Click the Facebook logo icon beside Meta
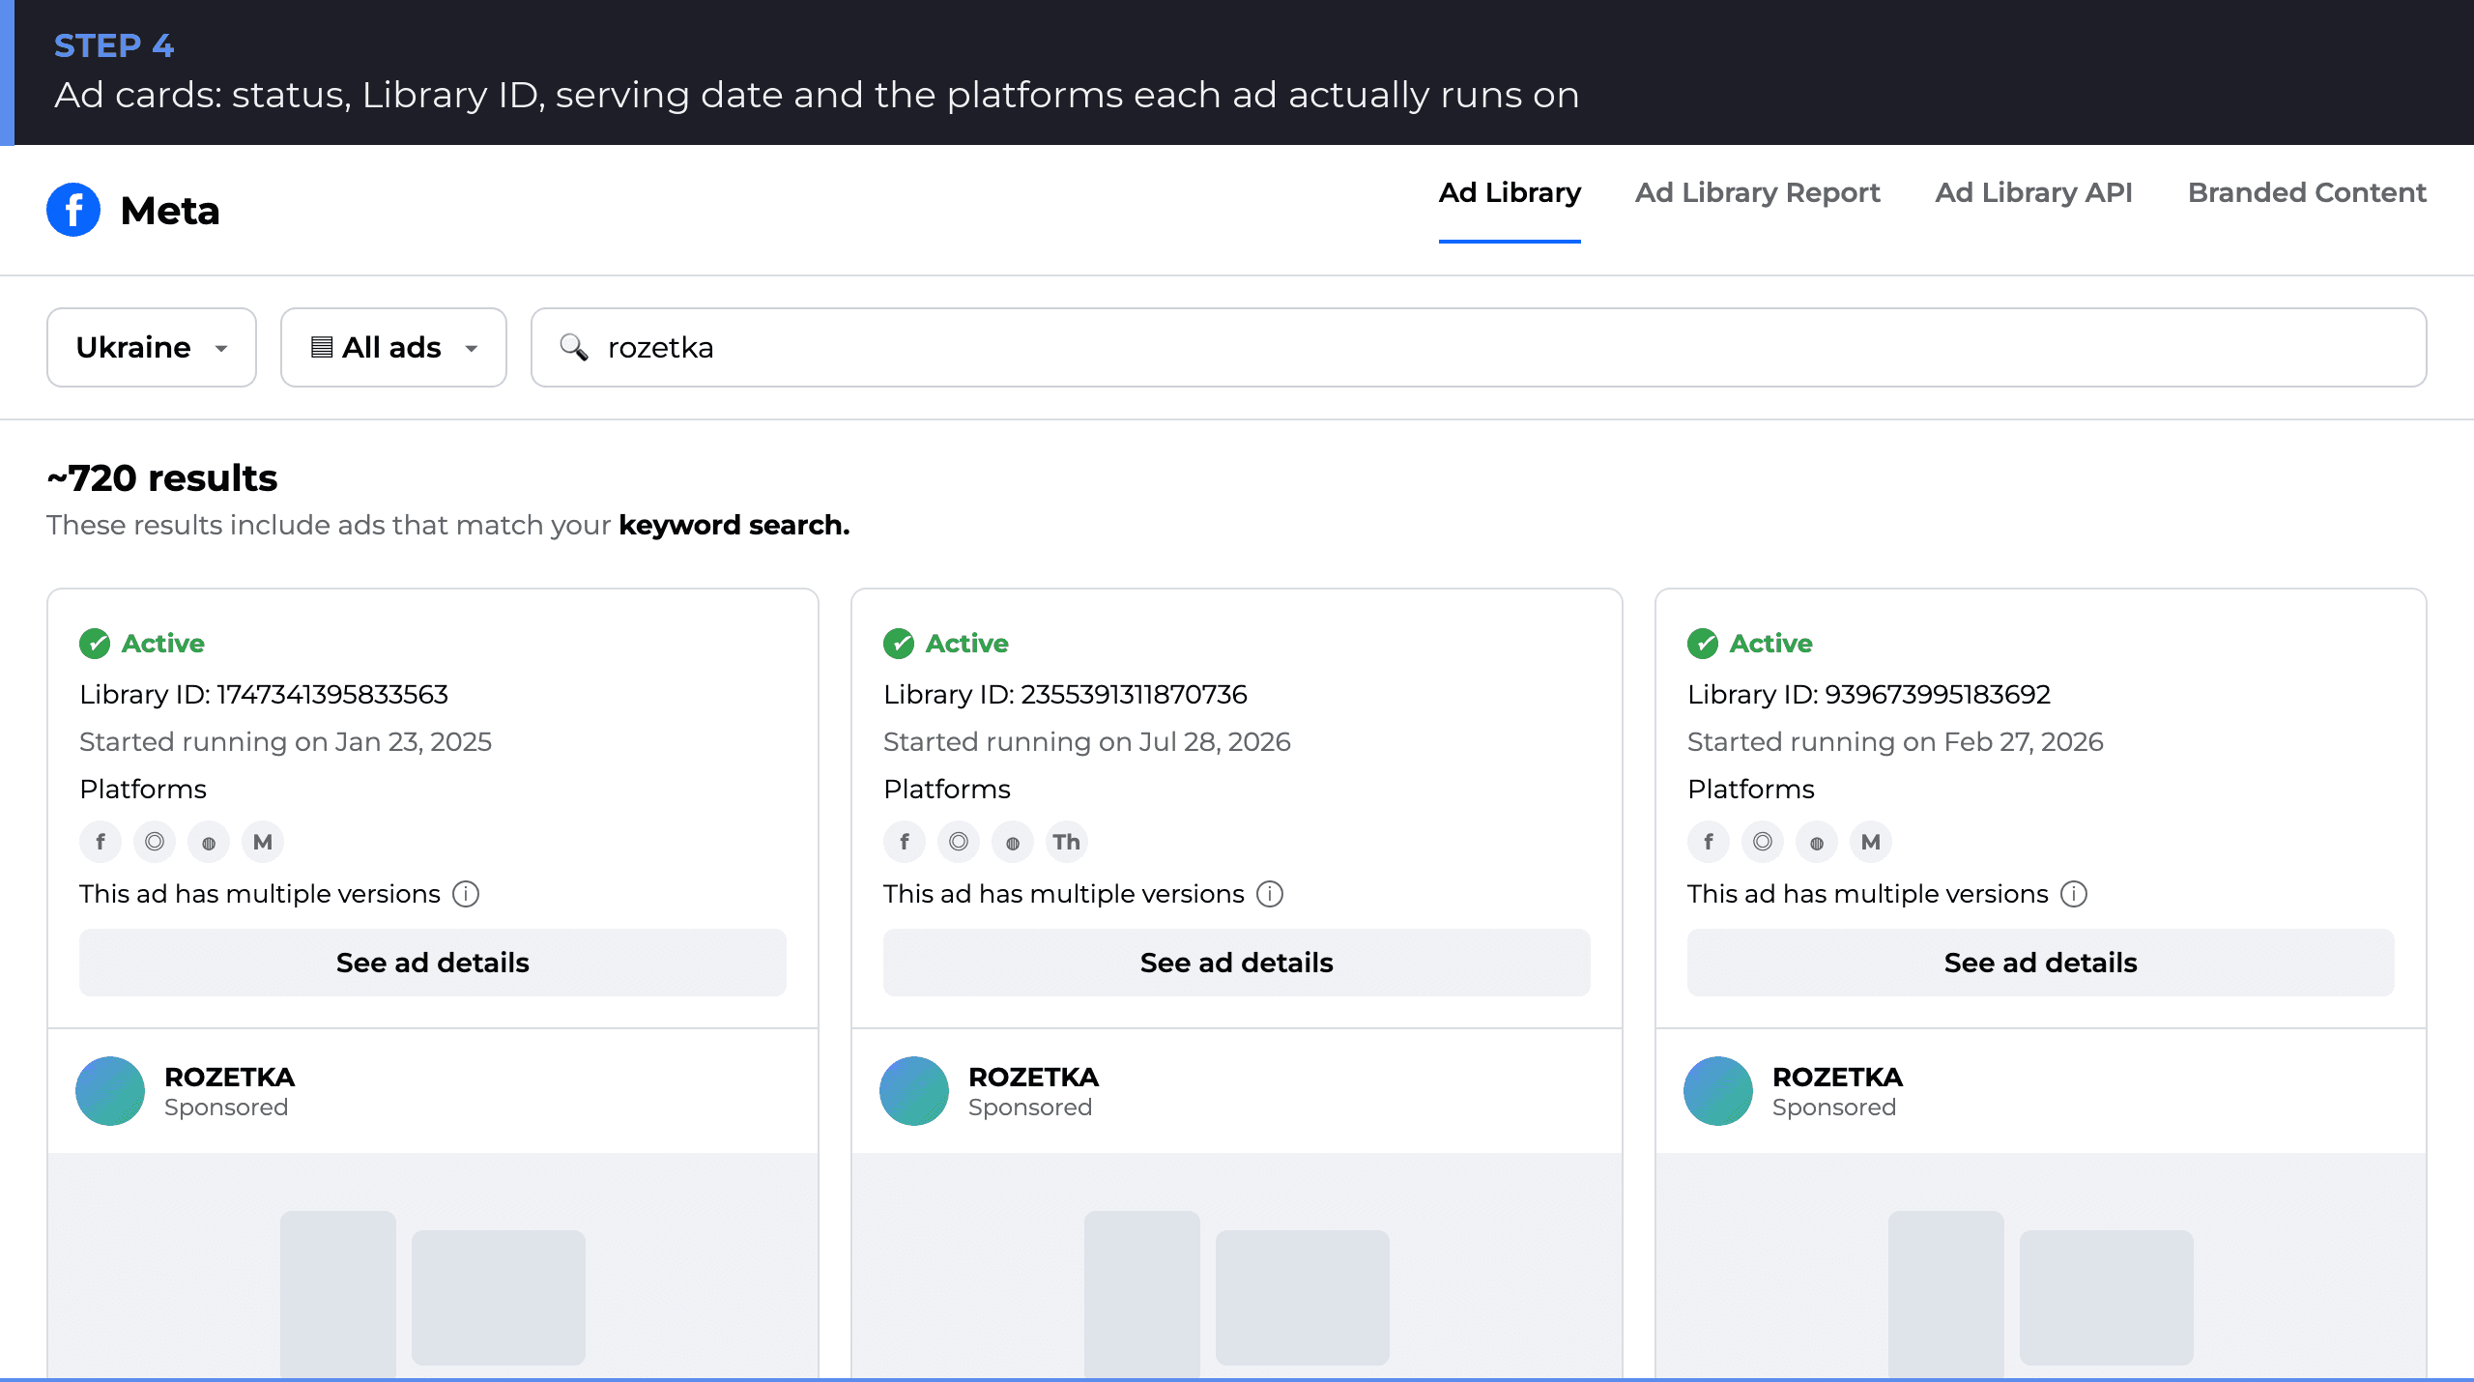 click(x=73, y=210)
